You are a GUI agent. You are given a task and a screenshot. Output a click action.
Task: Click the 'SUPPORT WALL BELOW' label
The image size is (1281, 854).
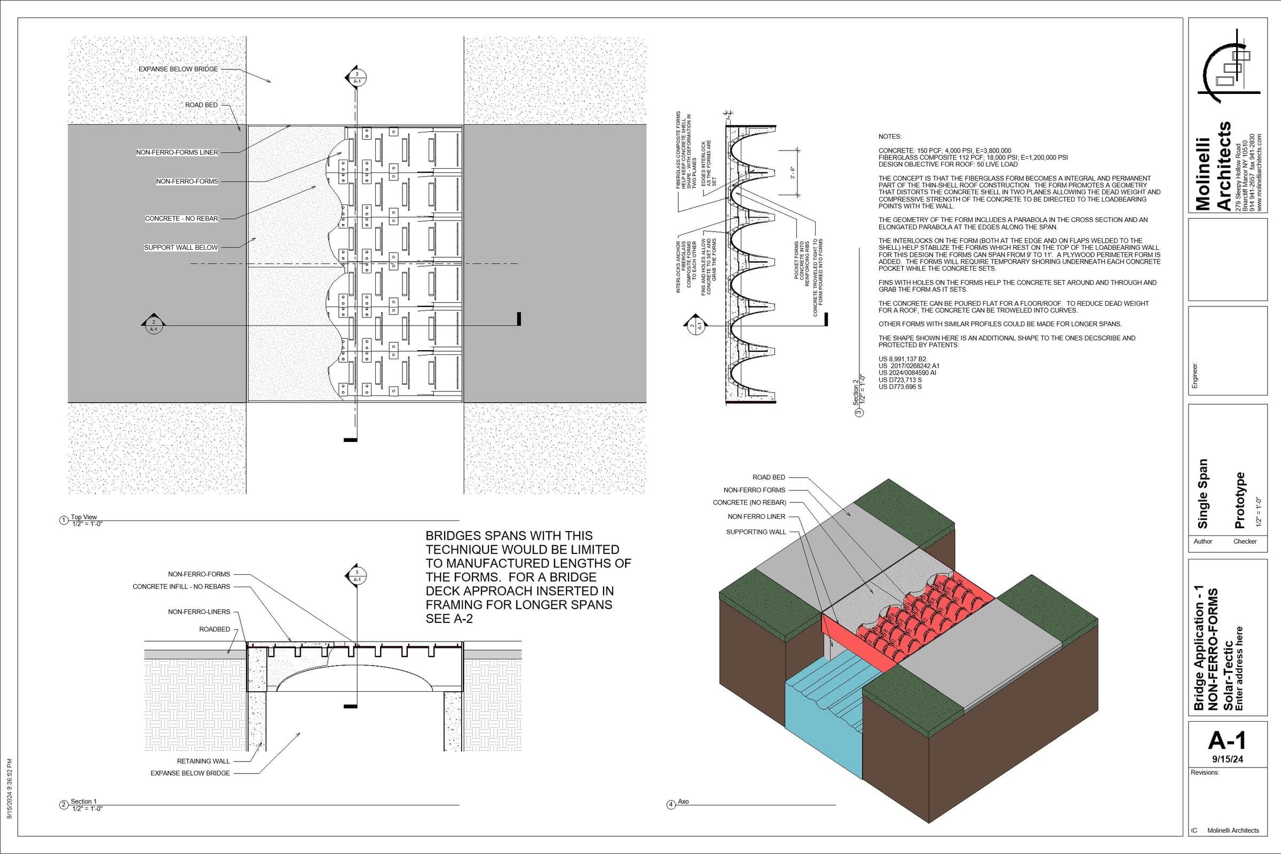click(x=181, y=247)
